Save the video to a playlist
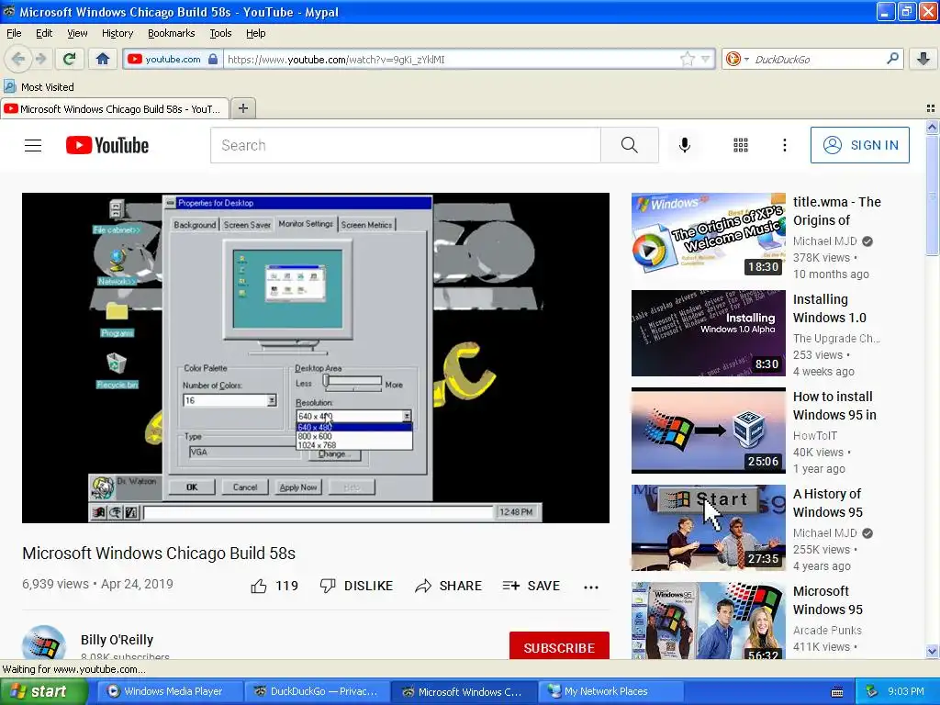The height and width of the screenshot is (705, 940). (x=532, y=586)
